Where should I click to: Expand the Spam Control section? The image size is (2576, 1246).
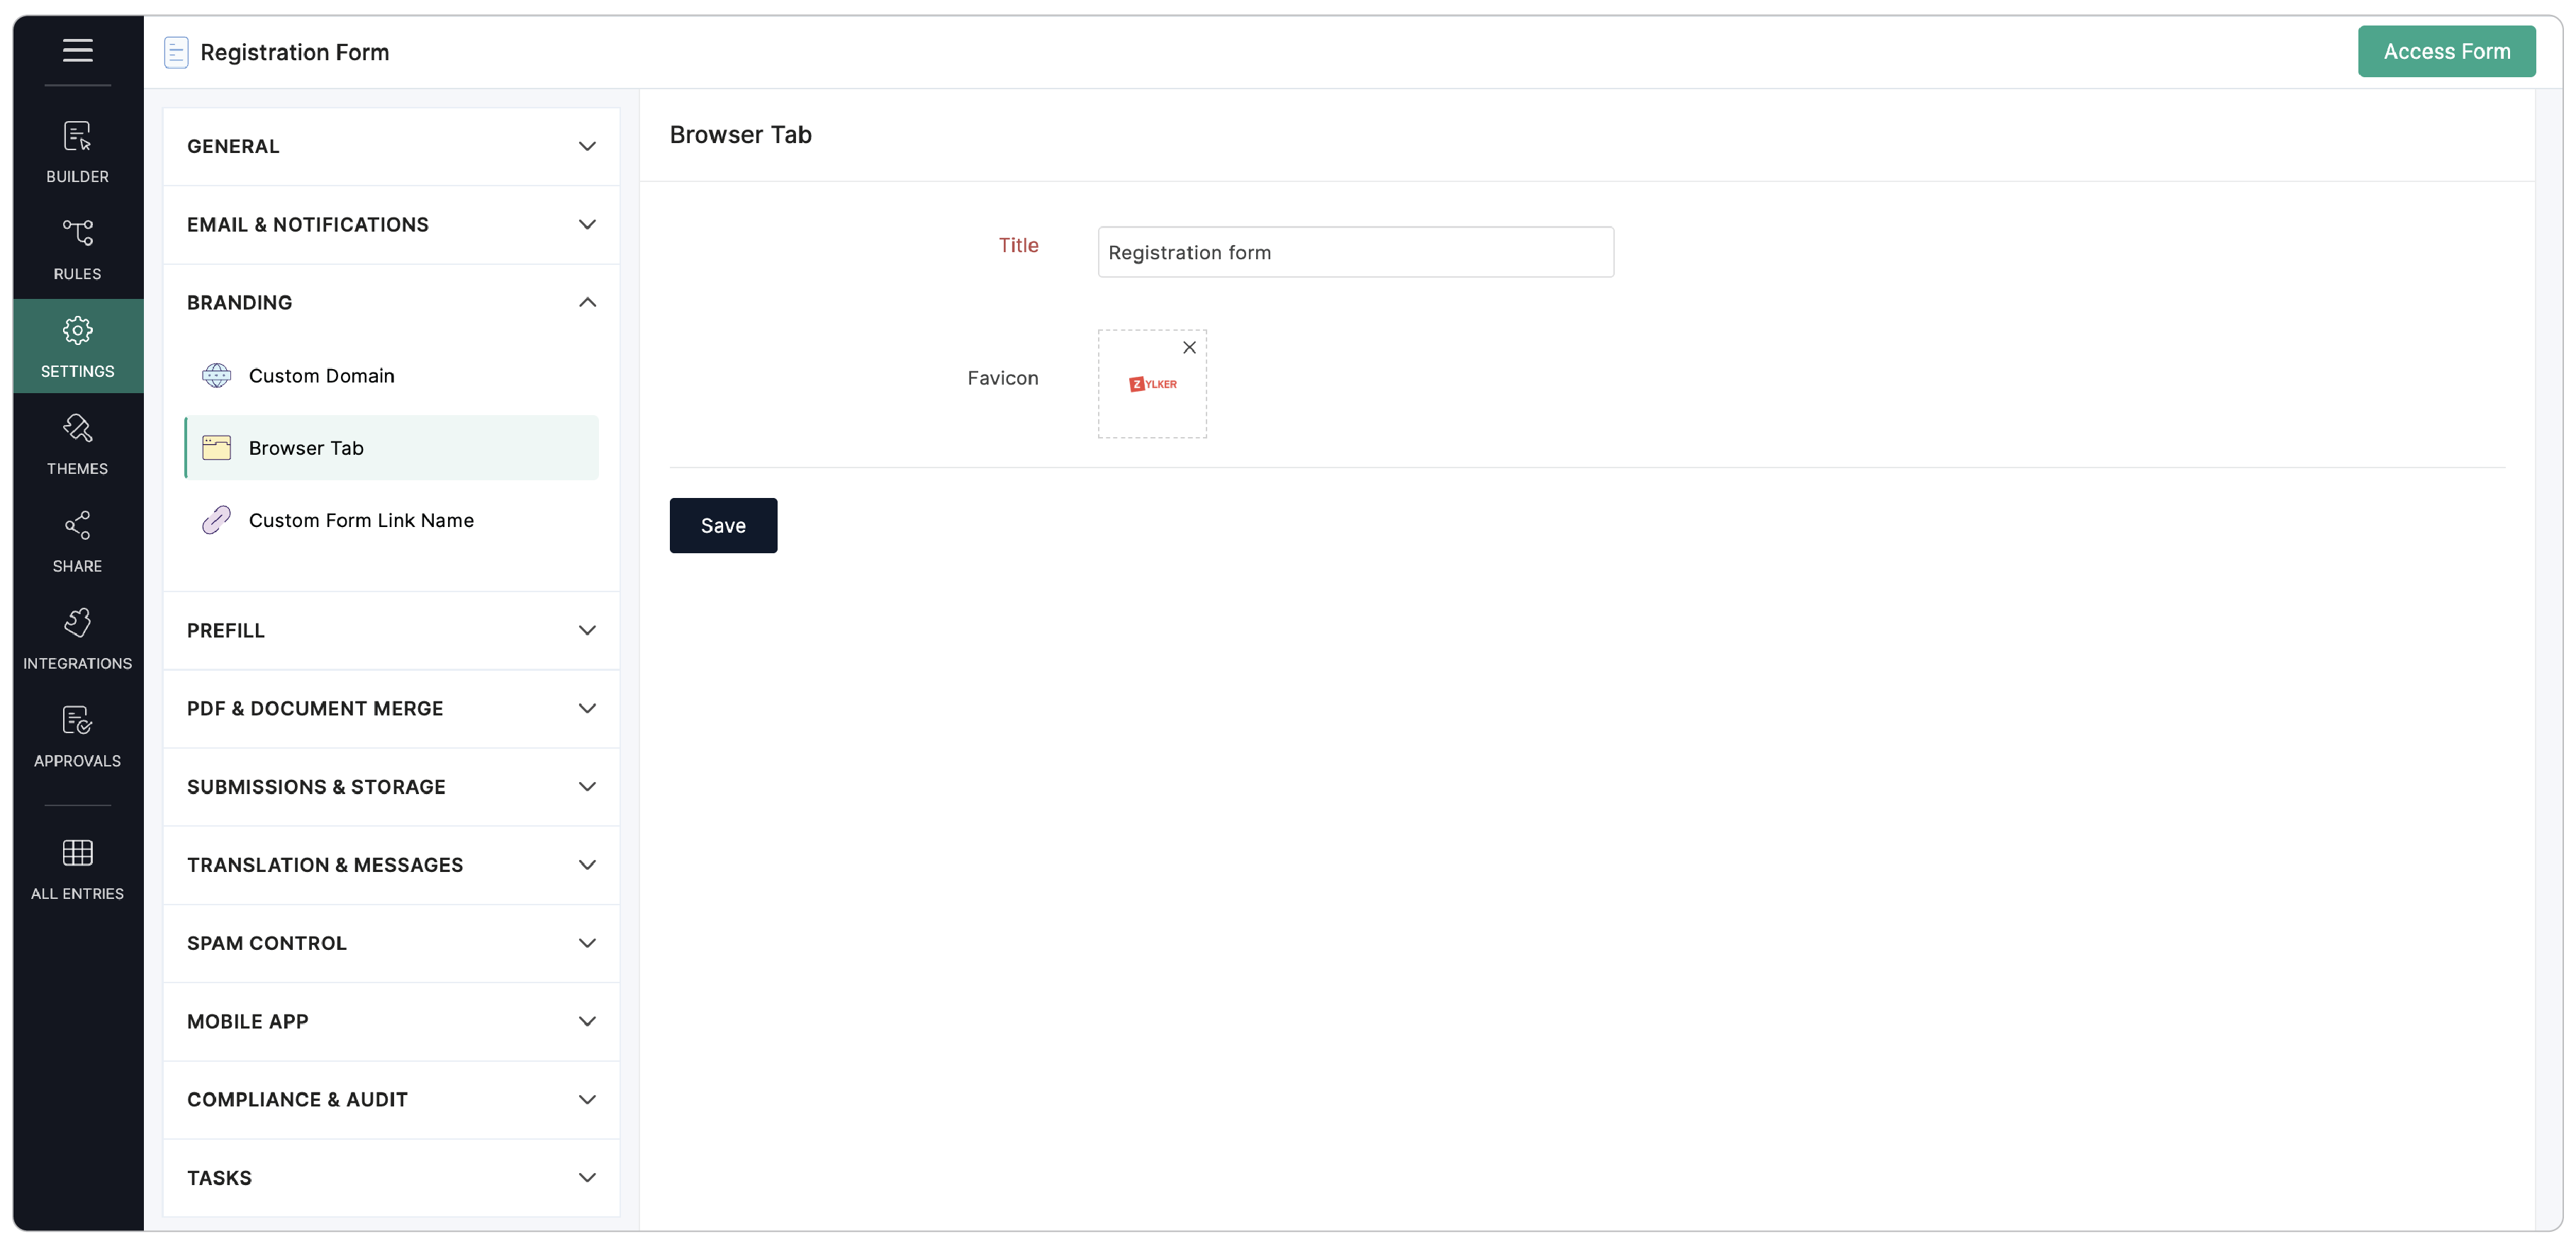pos(390,944)
